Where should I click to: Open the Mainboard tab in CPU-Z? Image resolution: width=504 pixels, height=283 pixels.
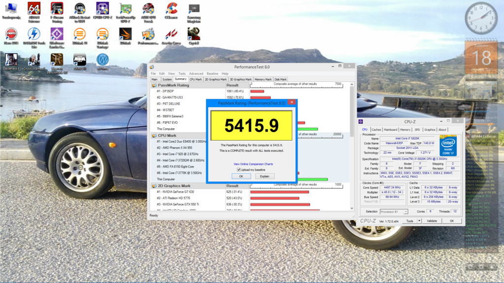(x=390, y=130)
